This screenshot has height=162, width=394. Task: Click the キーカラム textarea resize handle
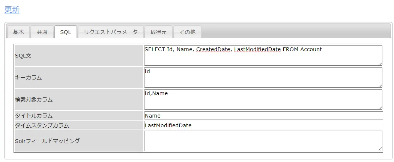(x=380, y=85)
